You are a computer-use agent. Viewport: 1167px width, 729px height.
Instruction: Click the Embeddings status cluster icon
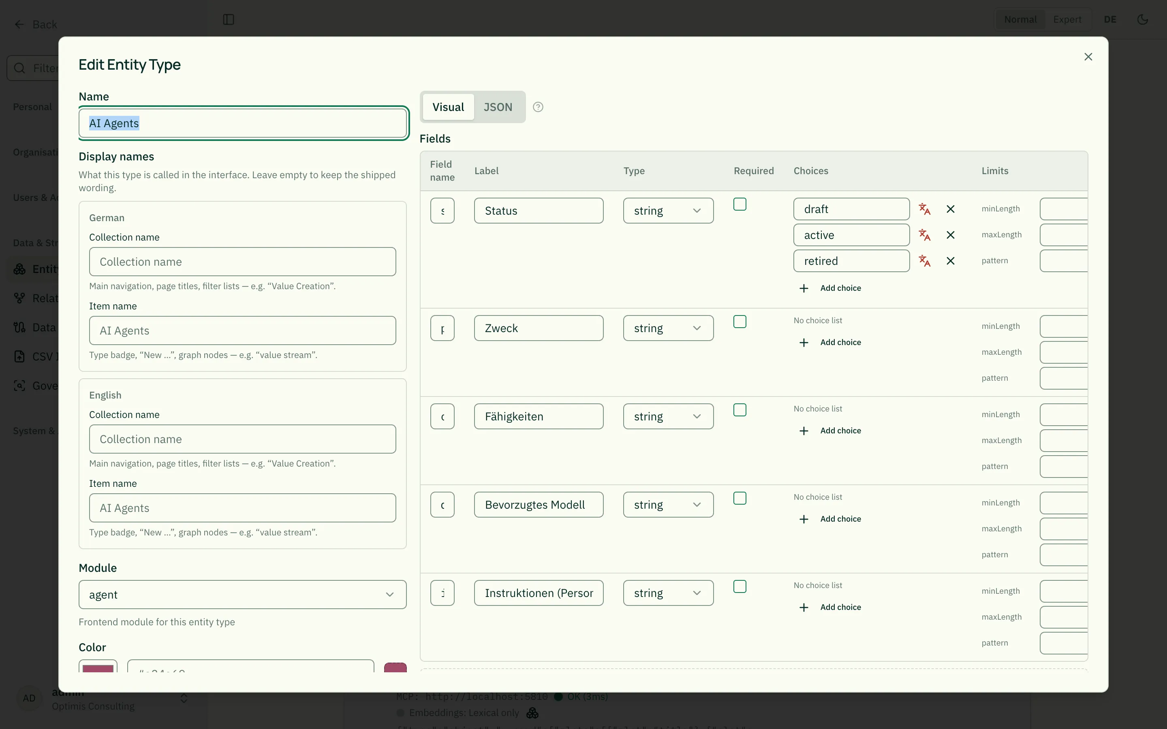(532, 713)
